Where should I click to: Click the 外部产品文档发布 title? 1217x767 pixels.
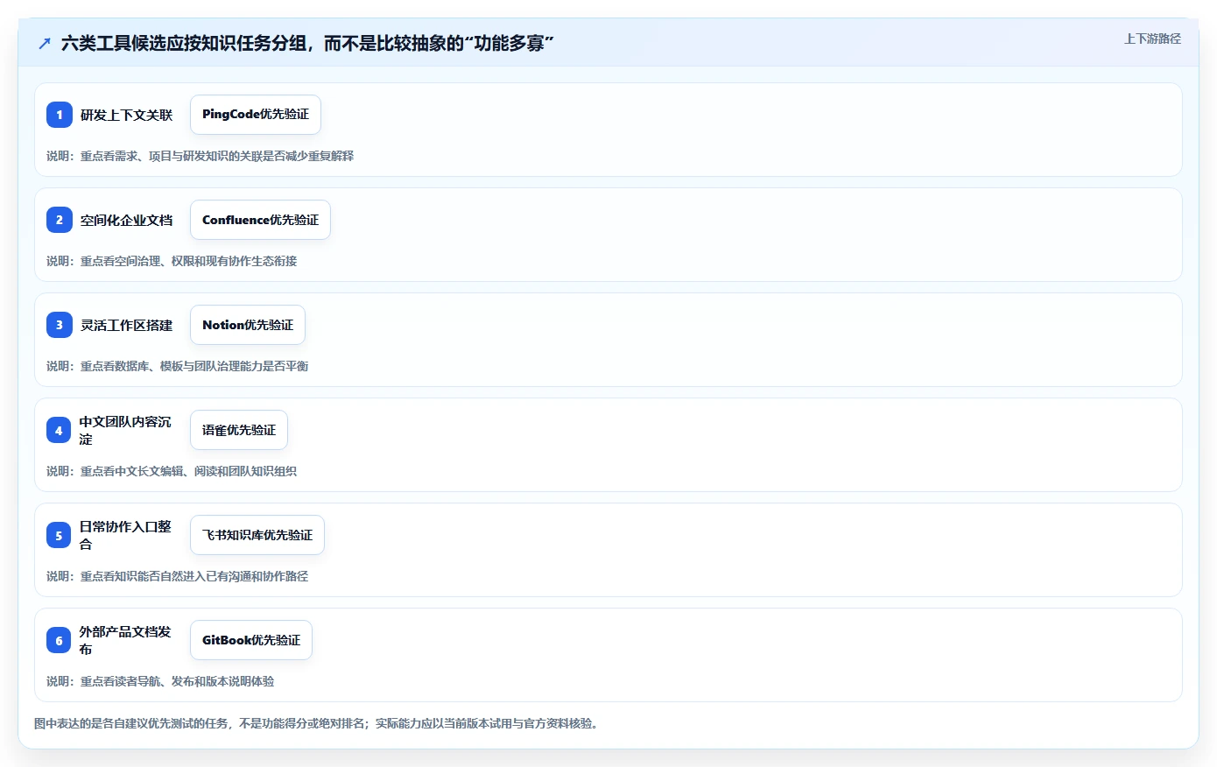click(125, 640)
